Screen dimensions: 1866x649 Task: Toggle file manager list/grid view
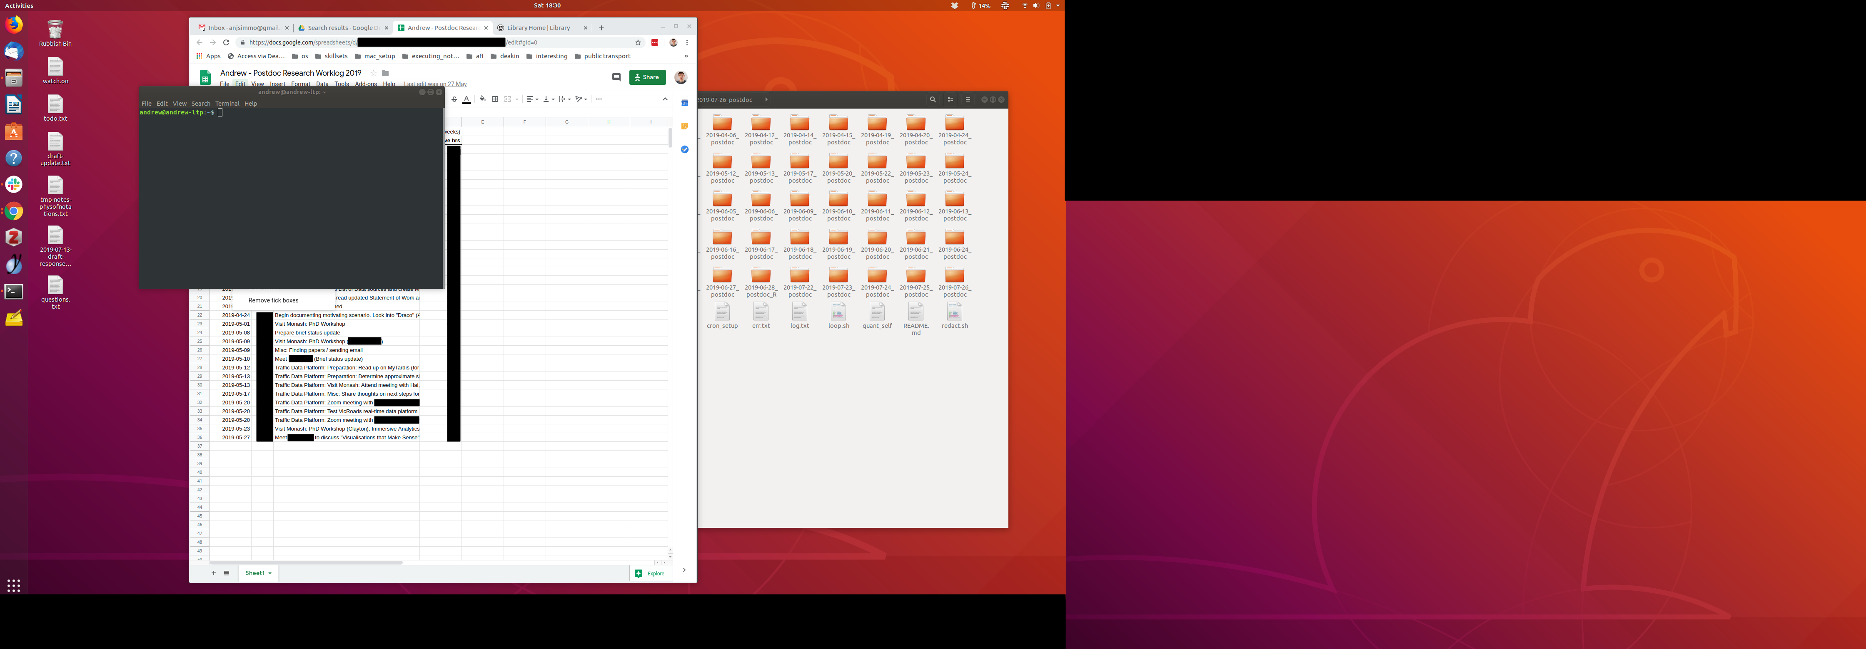pyautogui.click(x=950, y=100)
